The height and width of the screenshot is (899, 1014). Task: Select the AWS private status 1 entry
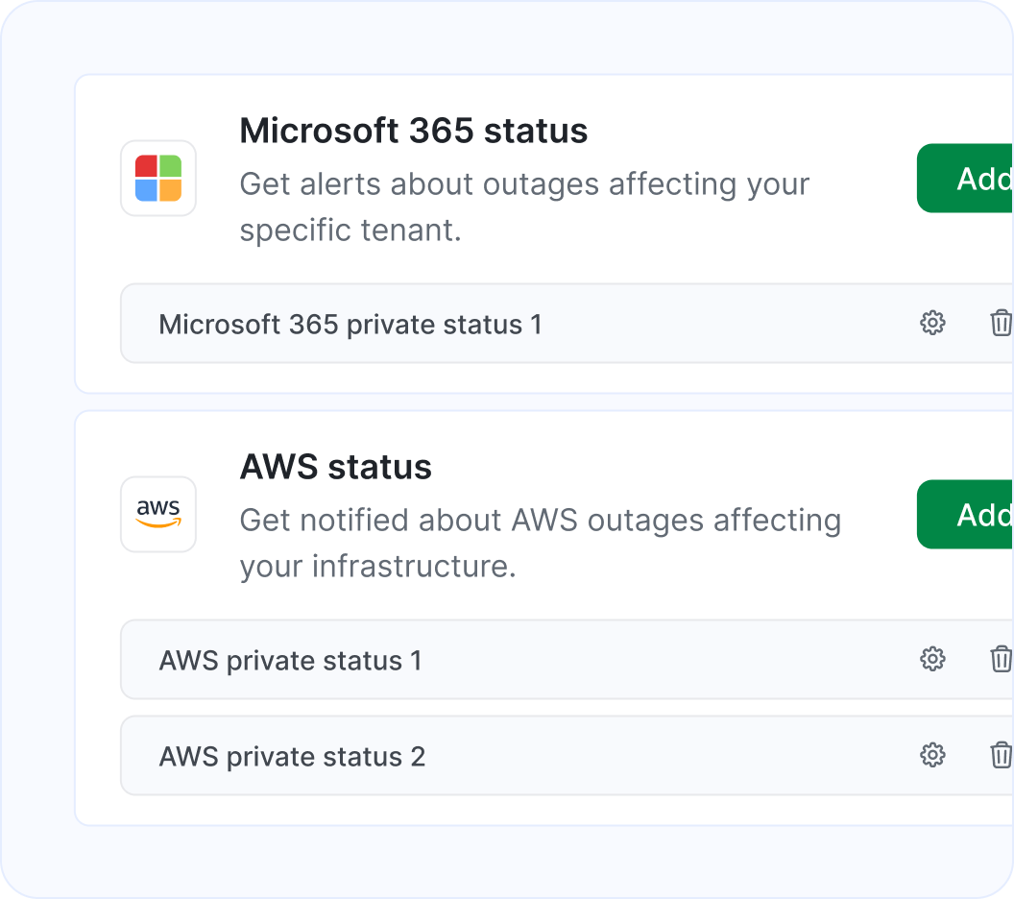click(291, 660)
